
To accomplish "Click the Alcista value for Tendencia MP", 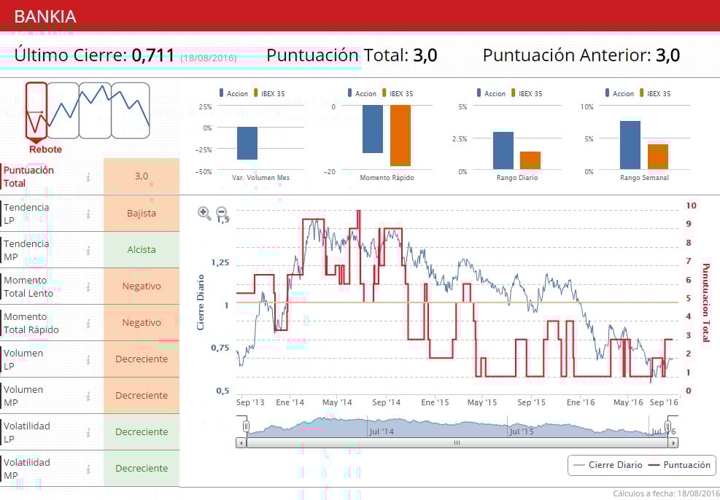I will click(142, 250).
